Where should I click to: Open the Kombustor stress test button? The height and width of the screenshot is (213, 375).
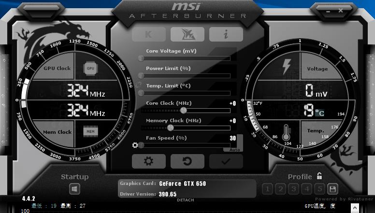point(148,34)
